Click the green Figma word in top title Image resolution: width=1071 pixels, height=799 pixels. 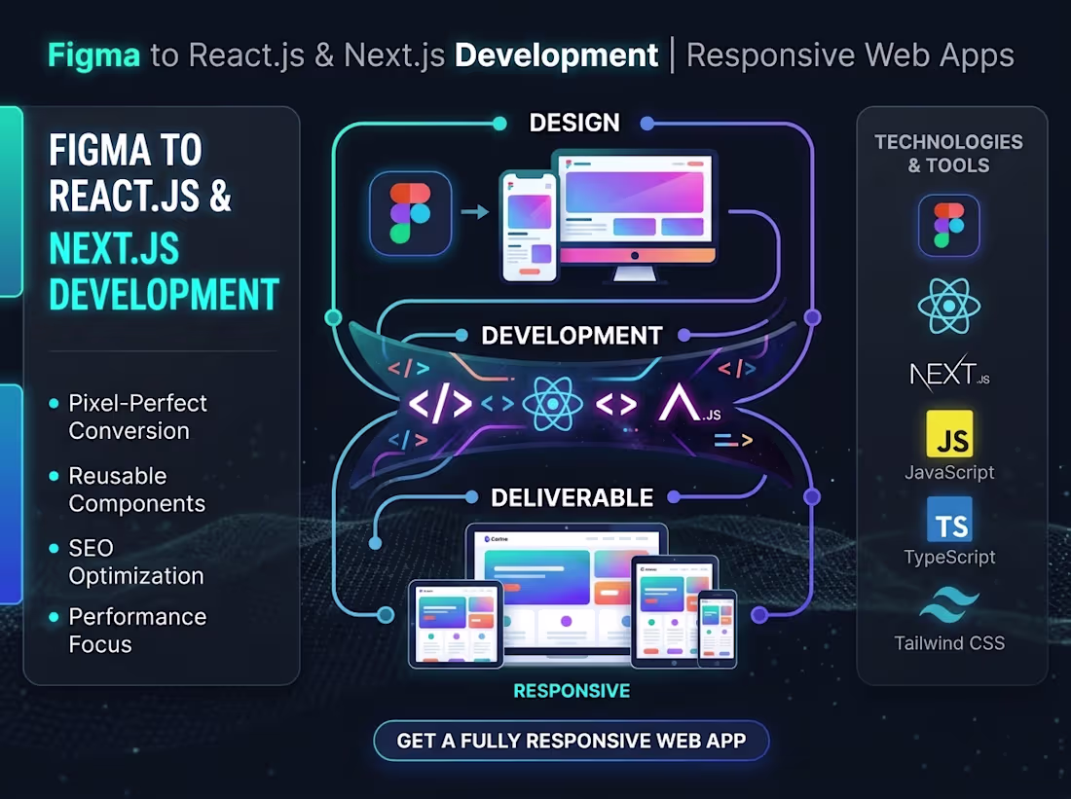pos(94,56)
